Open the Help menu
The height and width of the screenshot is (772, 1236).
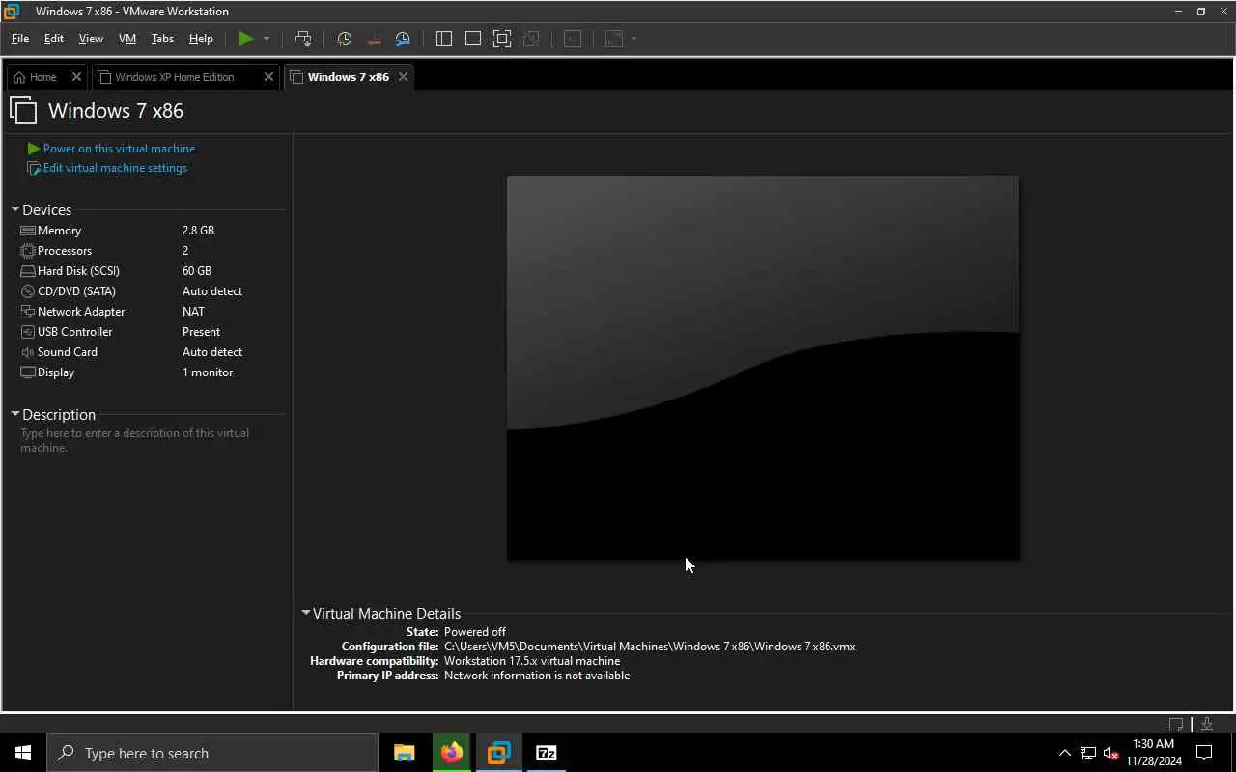201,39
